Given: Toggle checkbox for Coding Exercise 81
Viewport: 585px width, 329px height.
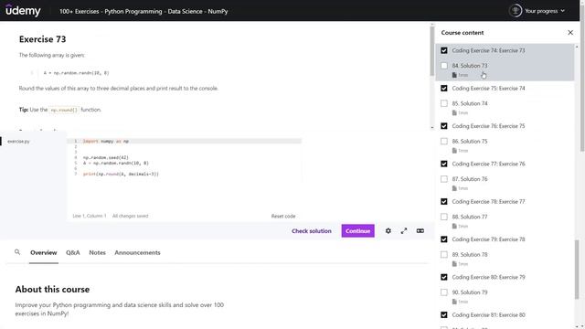Looking at the screenshot, I should point(444,314).
